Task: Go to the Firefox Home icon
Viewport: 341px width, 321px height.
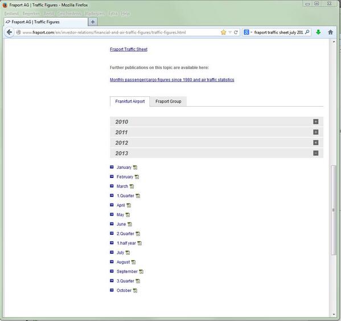Action: 330,32
